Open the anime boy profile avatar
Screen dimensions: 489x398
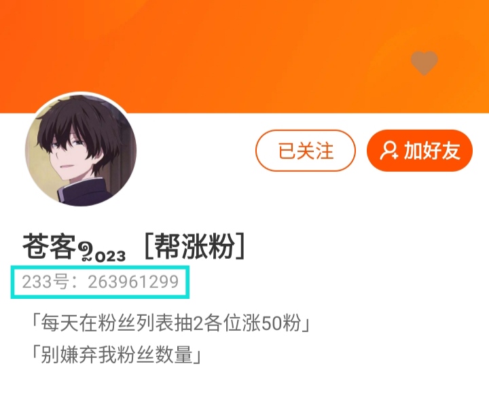81,150
